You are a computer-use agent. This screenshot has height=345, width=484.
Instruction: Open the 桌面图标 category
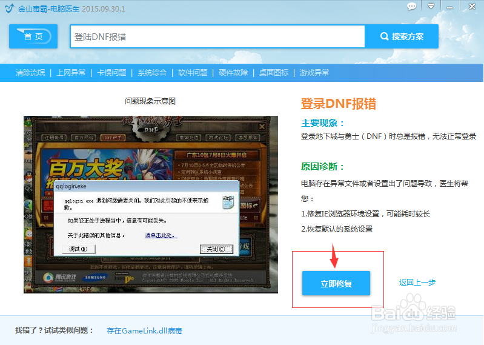274,73
